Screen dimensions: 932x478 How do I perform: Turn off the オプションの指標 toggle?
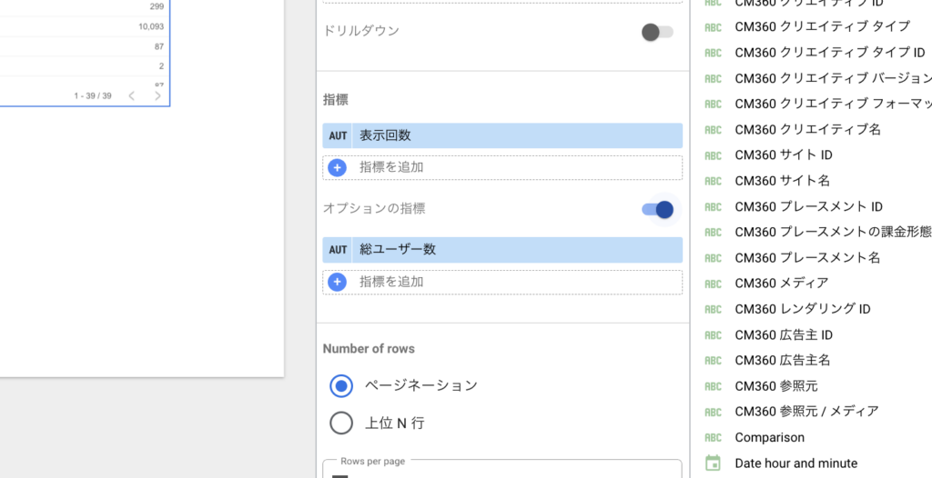(x=657, y=210)
